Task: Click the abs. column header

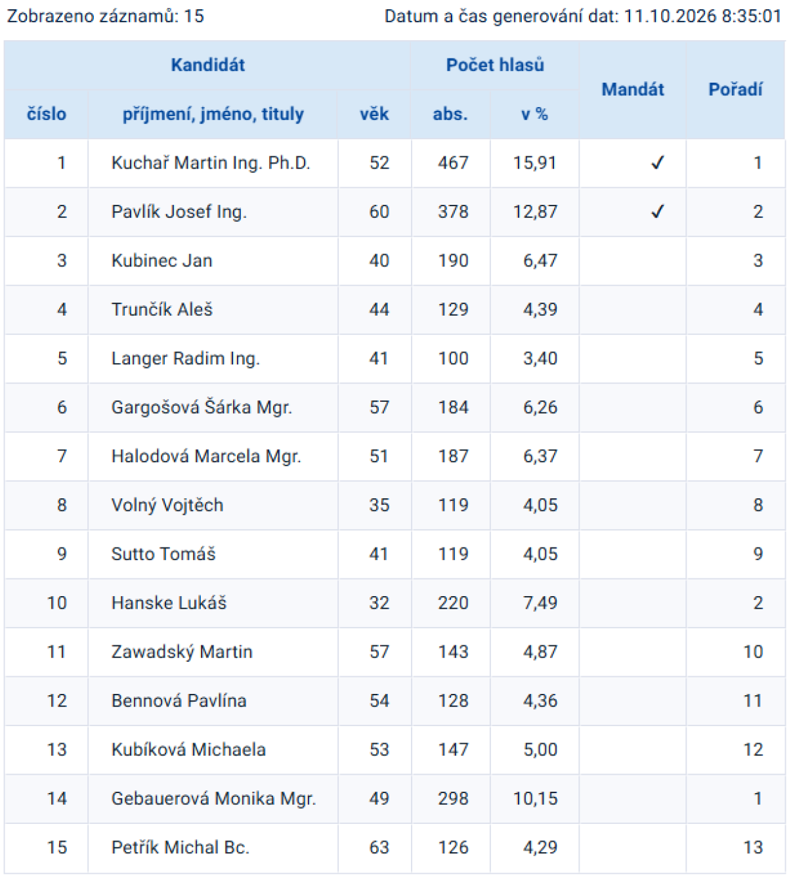Action: [x=450, y=114]
